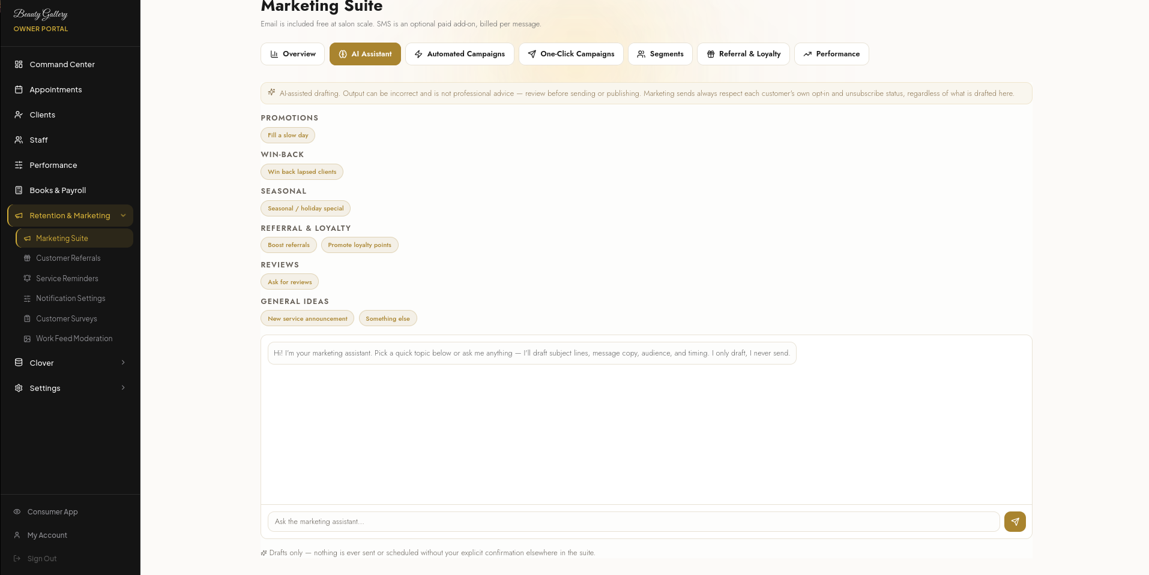1149x575 pixels.
Task: Click the Service Reminders bell icon
Action: pyautogui.click(x=27, y=278)
